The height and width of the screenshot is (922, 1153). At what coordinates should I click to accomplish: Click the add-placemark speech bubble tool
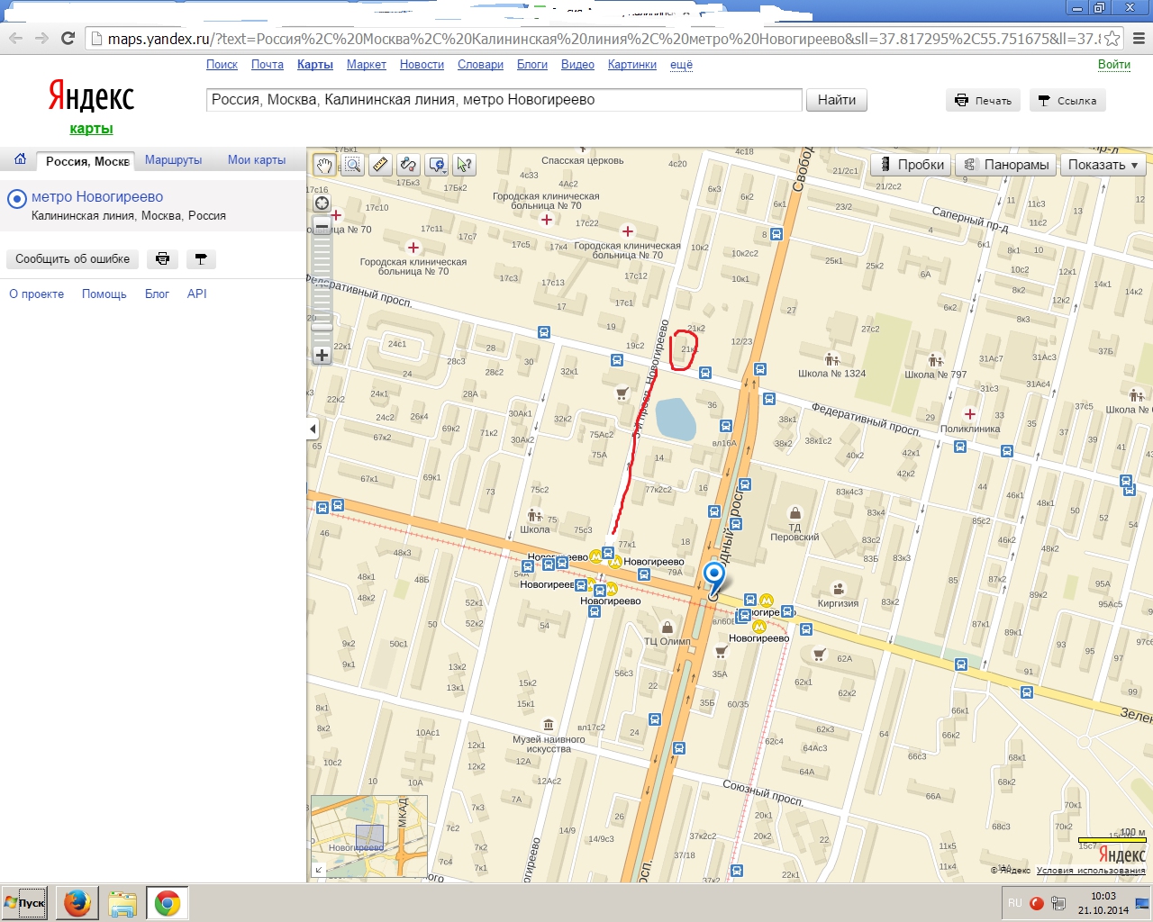437,165
